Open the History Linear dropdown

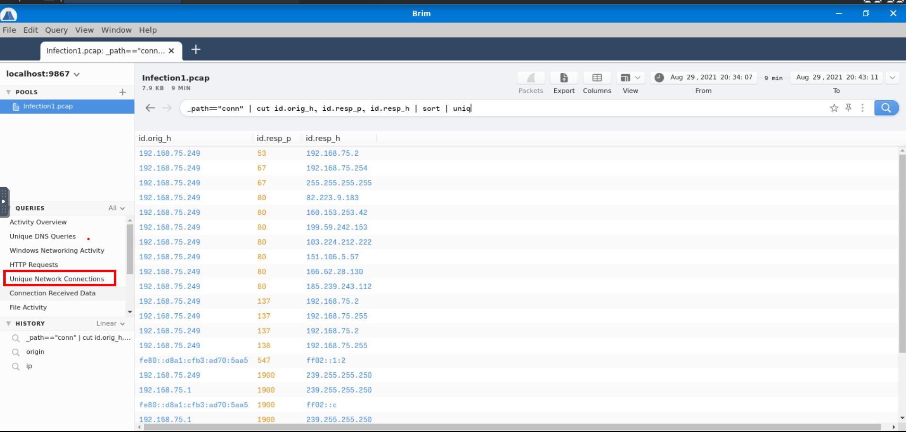111,324
